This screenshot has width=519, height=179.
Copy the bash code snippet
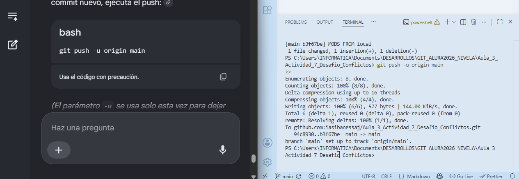coord(223,76)
